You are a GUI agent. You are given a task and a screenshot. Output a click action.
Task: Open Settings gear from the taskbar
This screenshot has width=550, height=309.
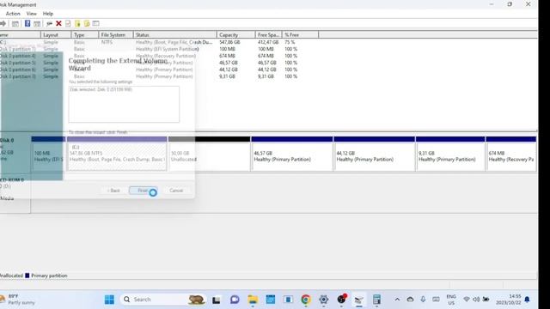point(323,300)
